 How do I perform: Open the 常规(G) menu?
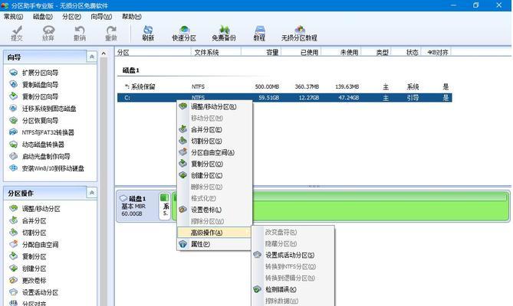point(13,16)
